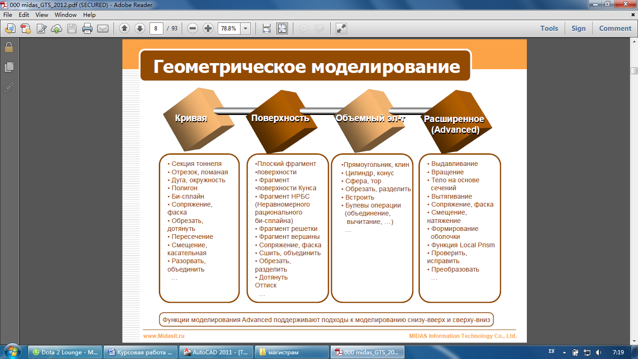Open the Help menu
This screenshot has height=359, width=638.
89,15
